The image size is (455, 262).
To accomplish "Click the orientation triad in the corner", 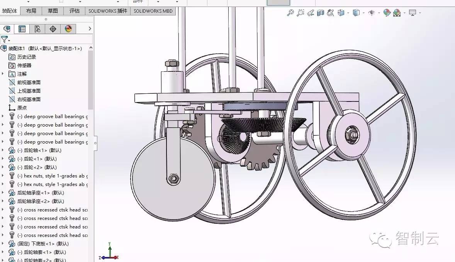I will tap(109, 251).
